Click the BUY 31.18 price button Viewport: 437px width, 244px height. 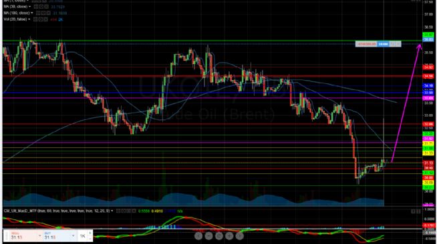click(59, 235)
